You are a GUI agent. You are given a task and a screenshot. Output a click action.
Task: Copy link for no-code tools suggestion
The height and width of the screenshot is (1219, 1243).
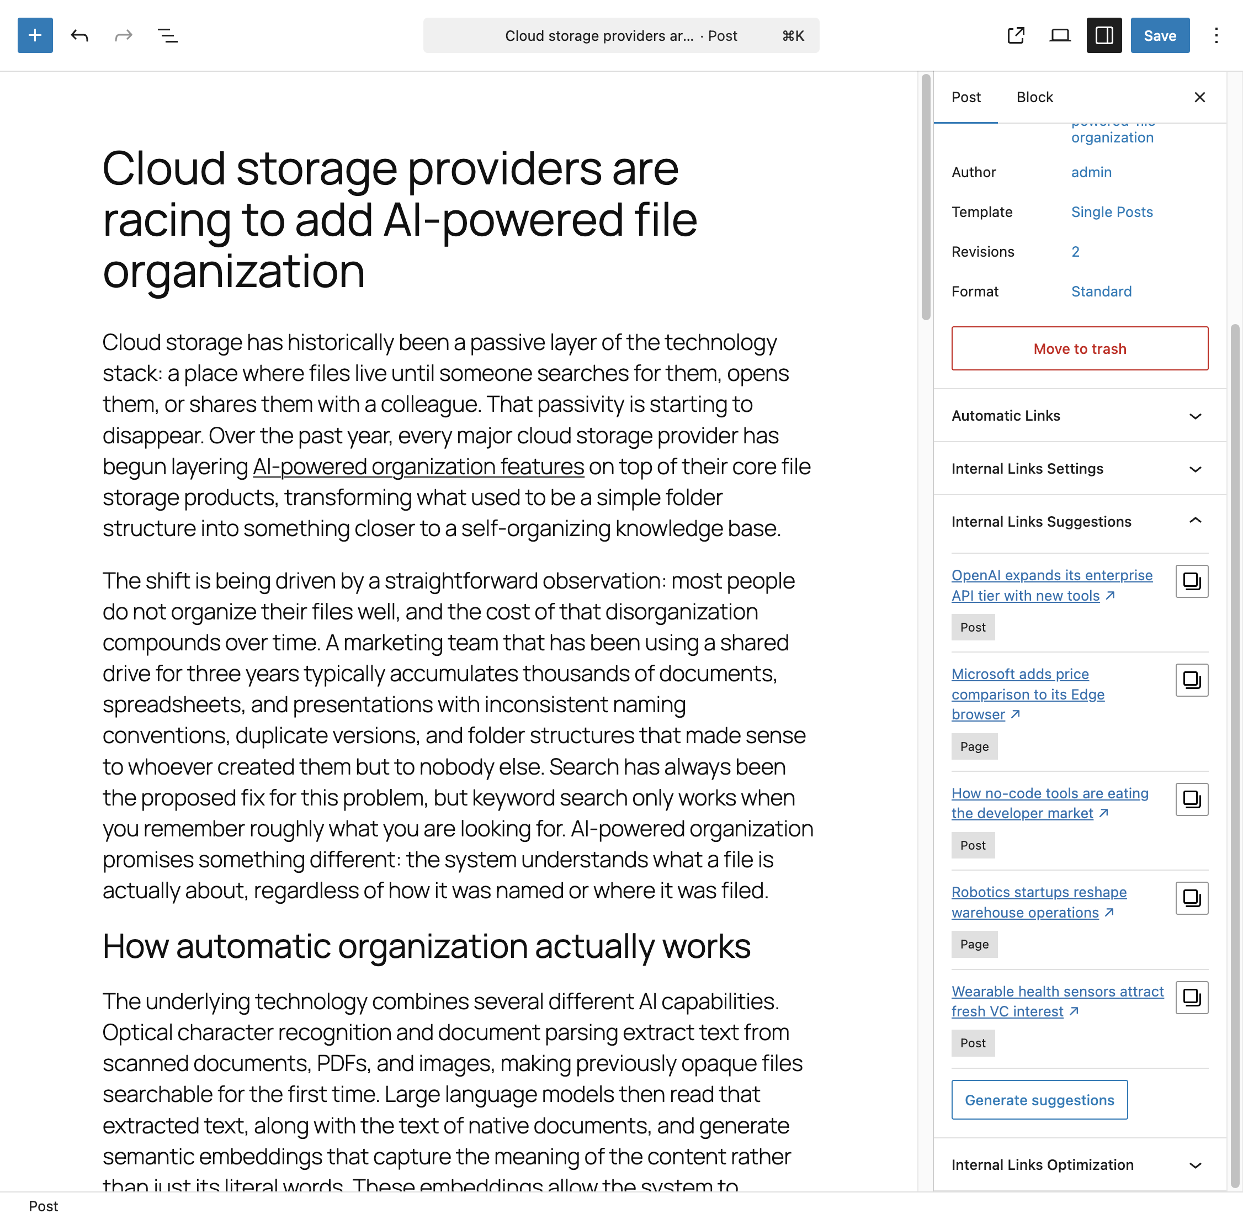pyautogui.click(x=1192, y=799)
